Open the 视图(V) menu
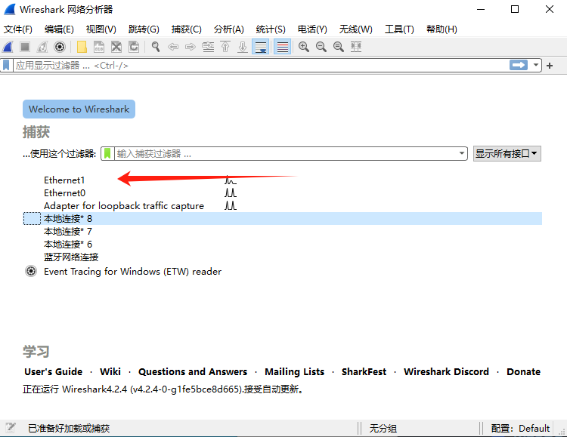The height and width of the screenshot is (437, 567). tap(101, 29)
